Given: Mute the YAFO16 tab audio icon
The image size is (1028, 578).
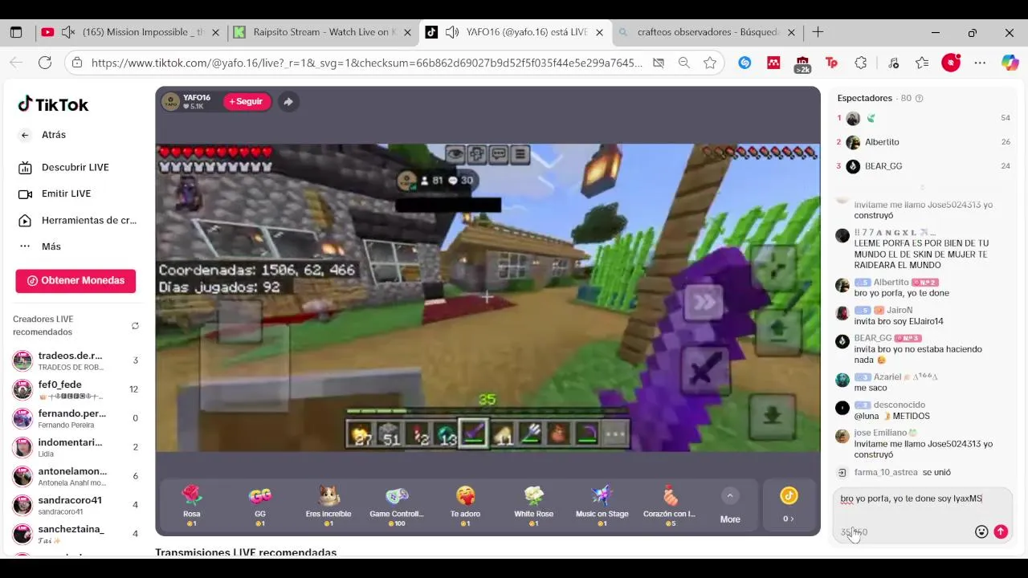Looking at the screenshot, I should click(x=452, y=32).
